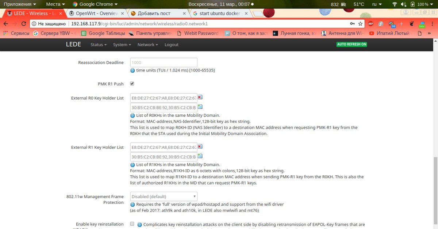Image resolution: width=438 pixels, height=229 pixels.
Task: Add another External R1 Key Holder entry
Action: pyautogui.click(x=200, y=156)
